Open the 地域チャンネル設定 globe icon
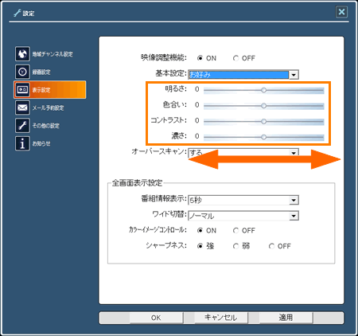The width and height of the screenshot is (358, 336). [22, 54]
